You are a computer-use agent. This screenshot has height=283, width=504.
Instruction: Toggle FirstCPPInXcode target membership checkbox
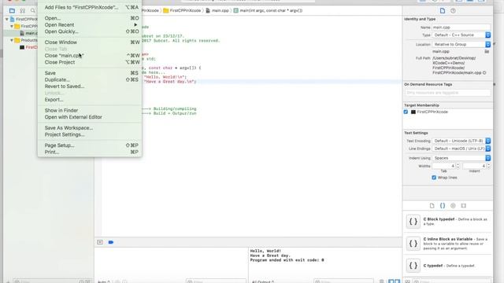click(x=406, y=112)
